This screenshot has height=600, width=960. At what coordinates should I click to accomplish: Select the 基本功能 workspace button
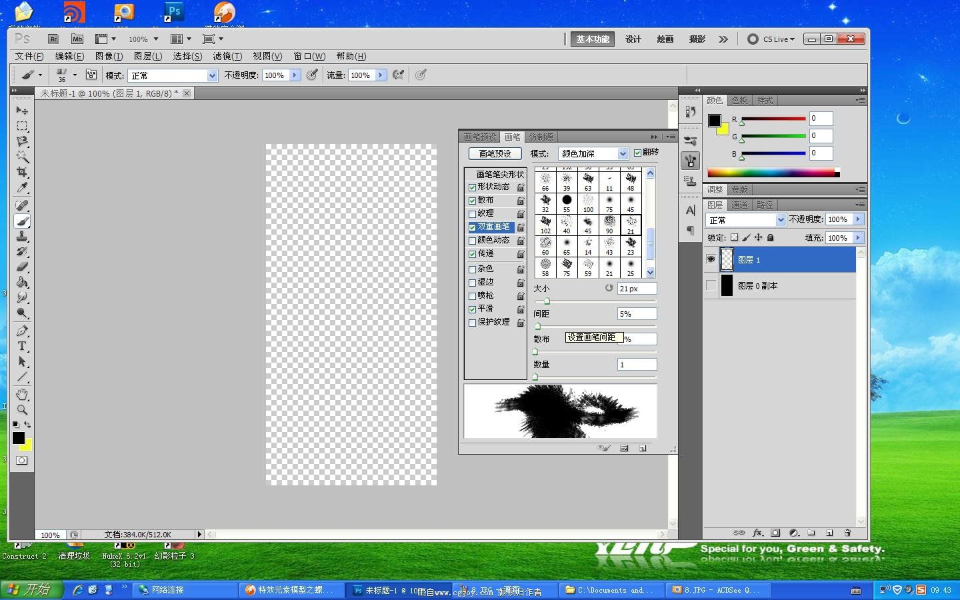[x=593, y=39]
